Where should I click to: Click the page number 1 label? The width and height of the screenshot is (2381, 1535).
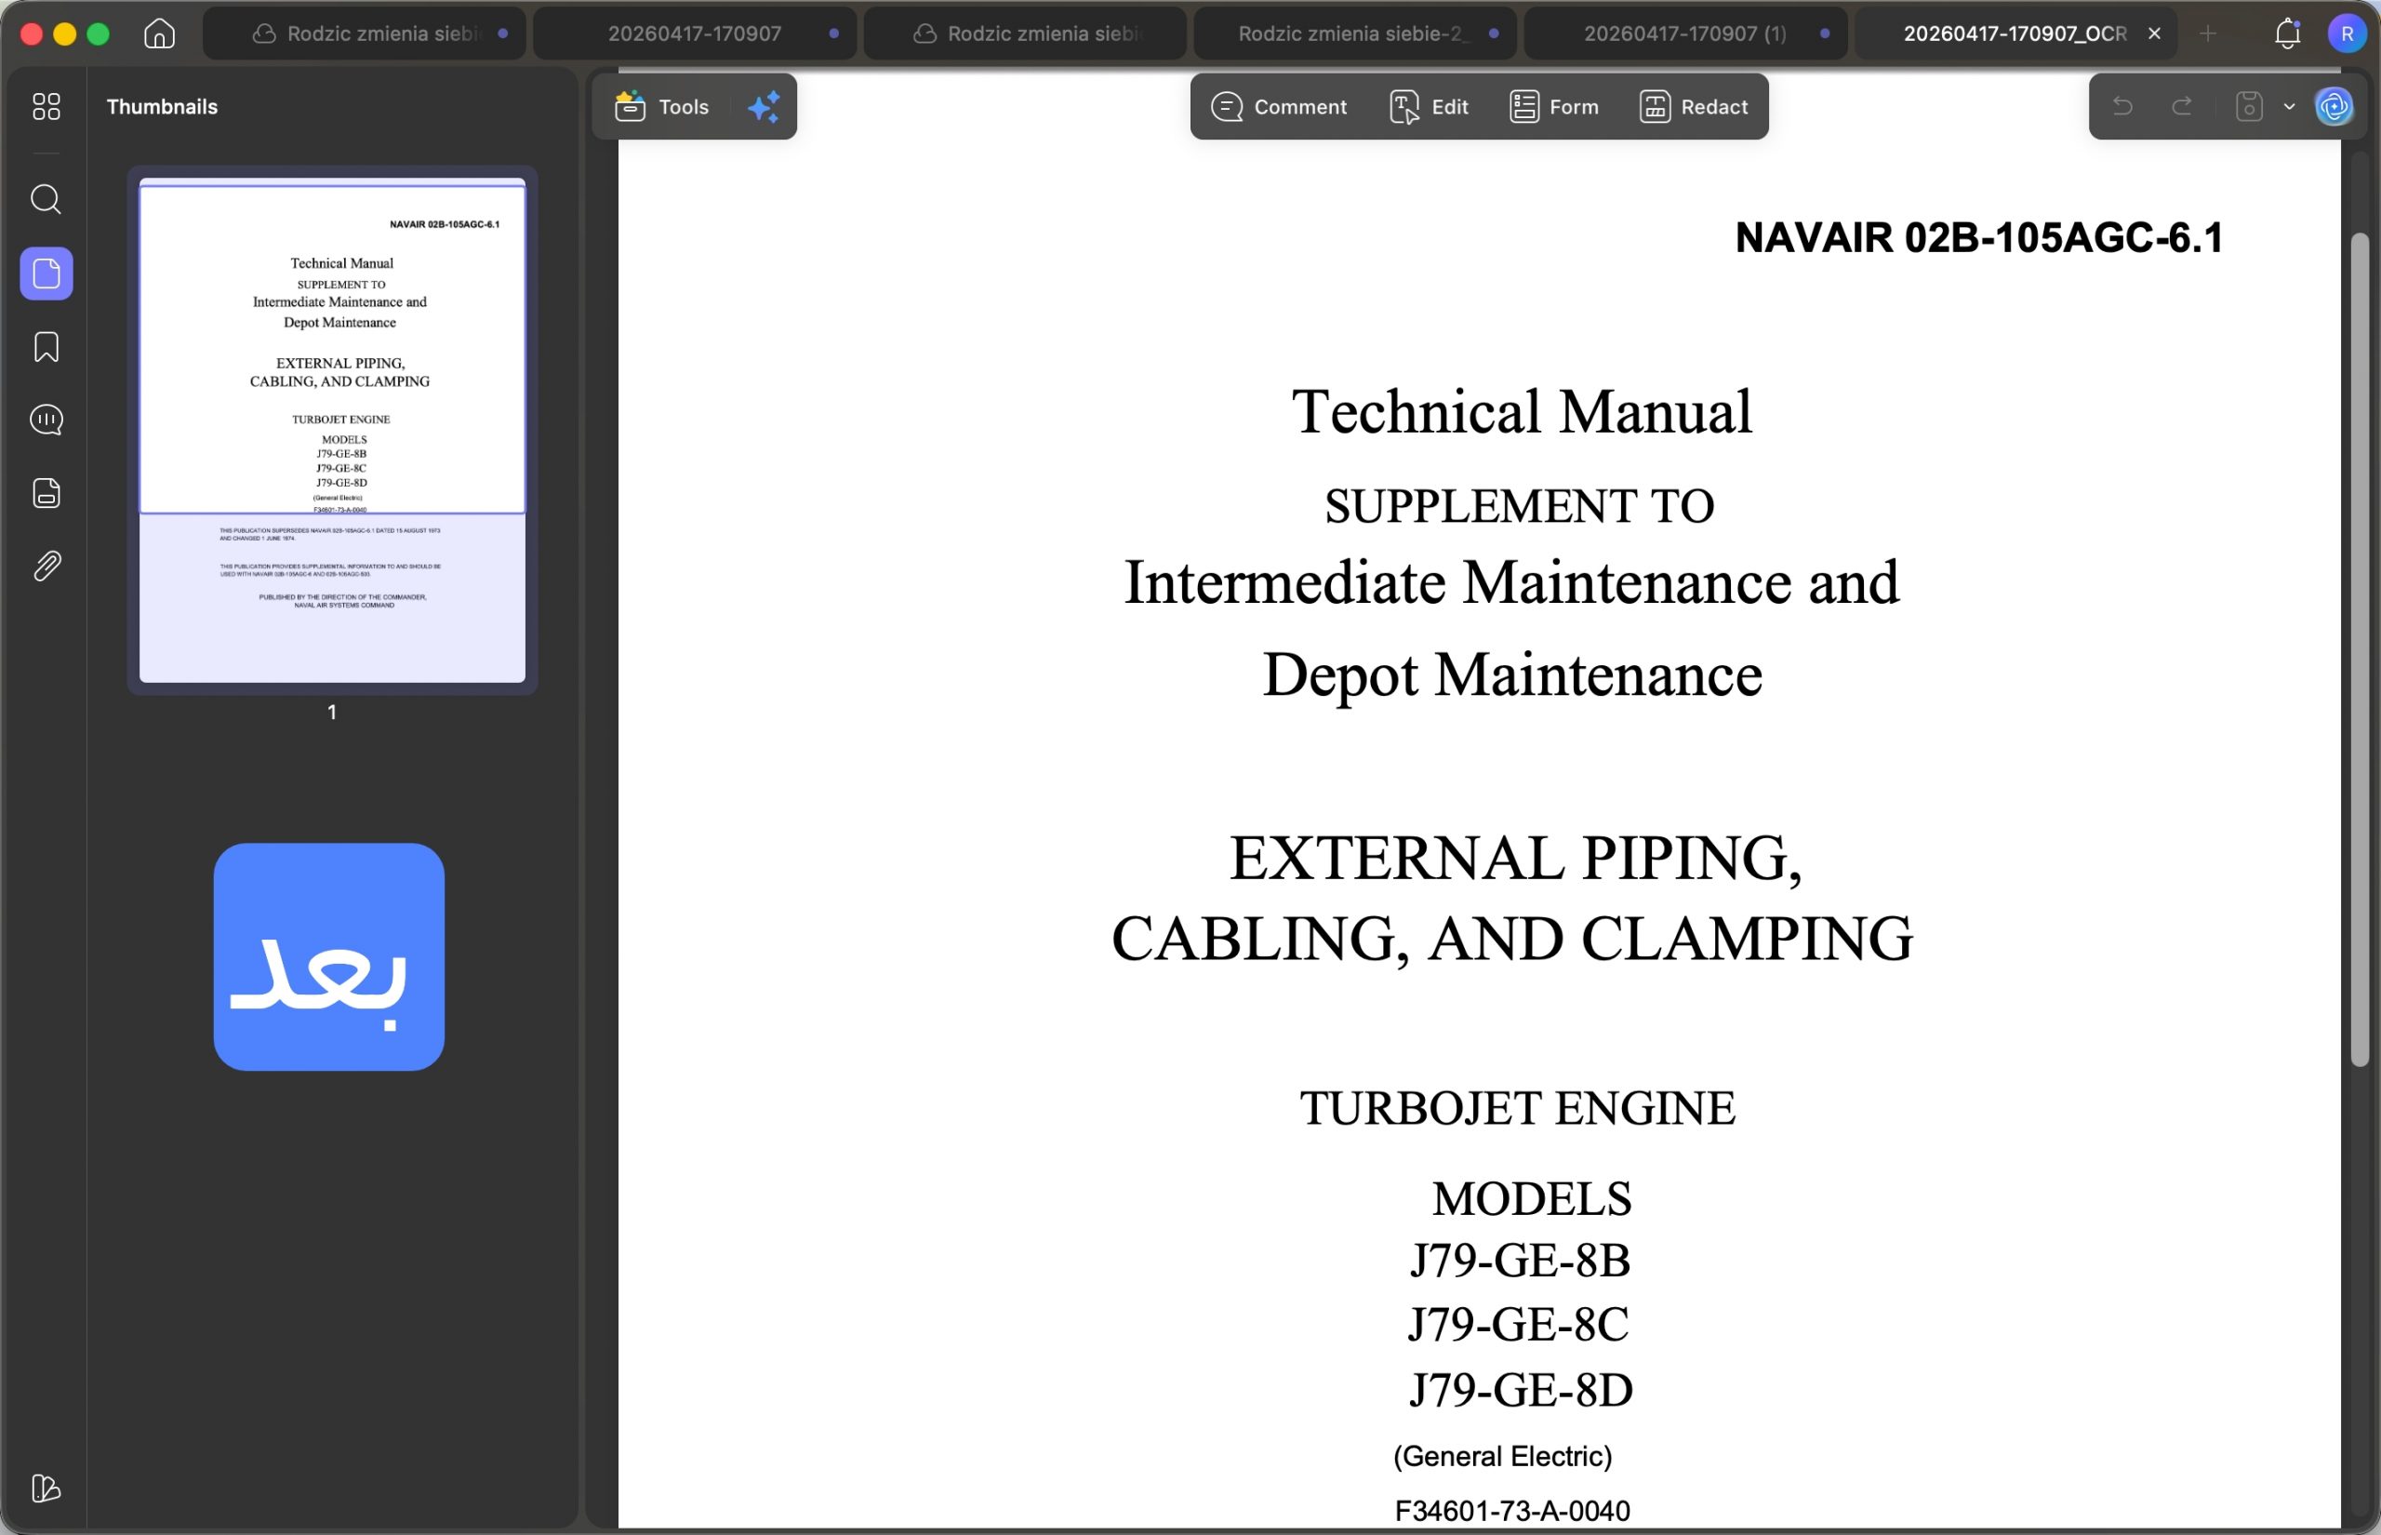click(332, 712)
